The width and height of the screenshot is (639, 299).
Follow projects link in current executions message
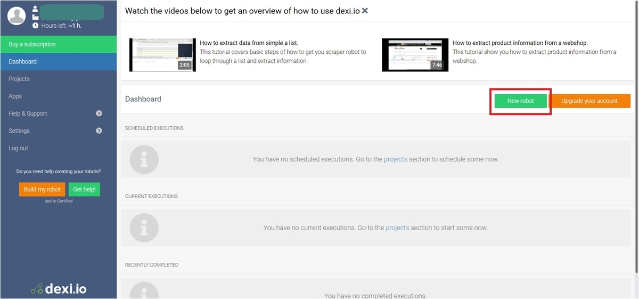point(397,228)
